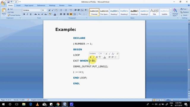The image size is (190, 107).
Task: Launch VLC media player from taskbar
Action: click(x=37, y=104)
